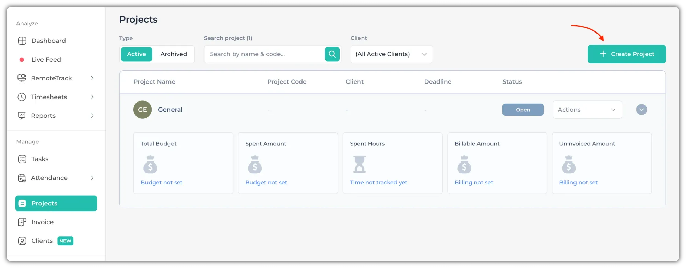Select Projects in the sidebar

[56, 203]
